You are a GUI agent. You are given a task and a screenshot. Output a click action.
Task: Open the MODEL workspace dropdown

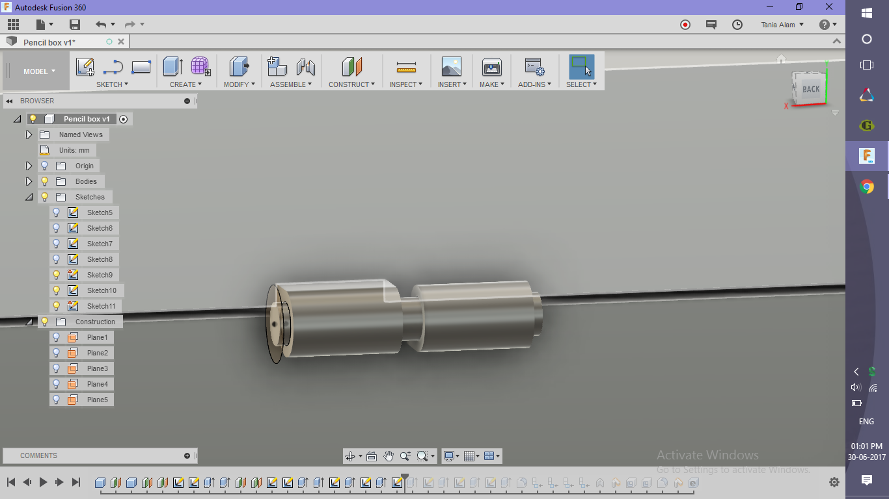point(39,71)
